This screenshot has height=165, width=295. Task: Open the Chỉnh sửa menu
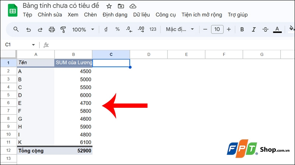50,15
